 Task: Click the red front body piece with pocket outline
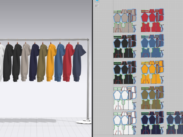coord(146,27)
